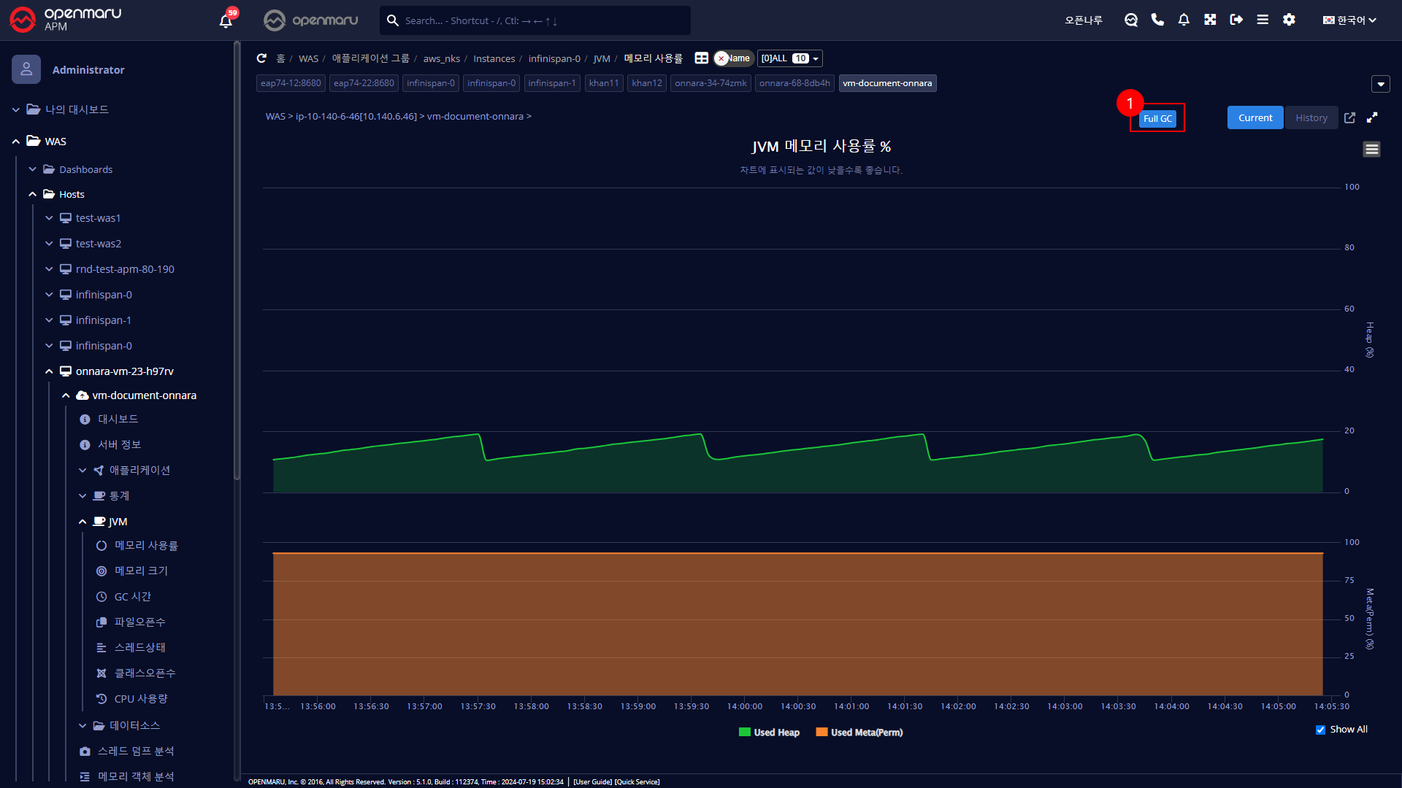Open the 스레드 덤프 분석 tool
This screenshot has width=1402, height=788.
click(137, 751)
